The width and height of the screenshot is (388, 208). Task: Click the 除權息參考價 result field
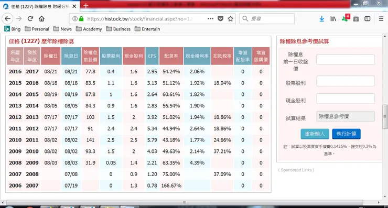coord(346,116)
